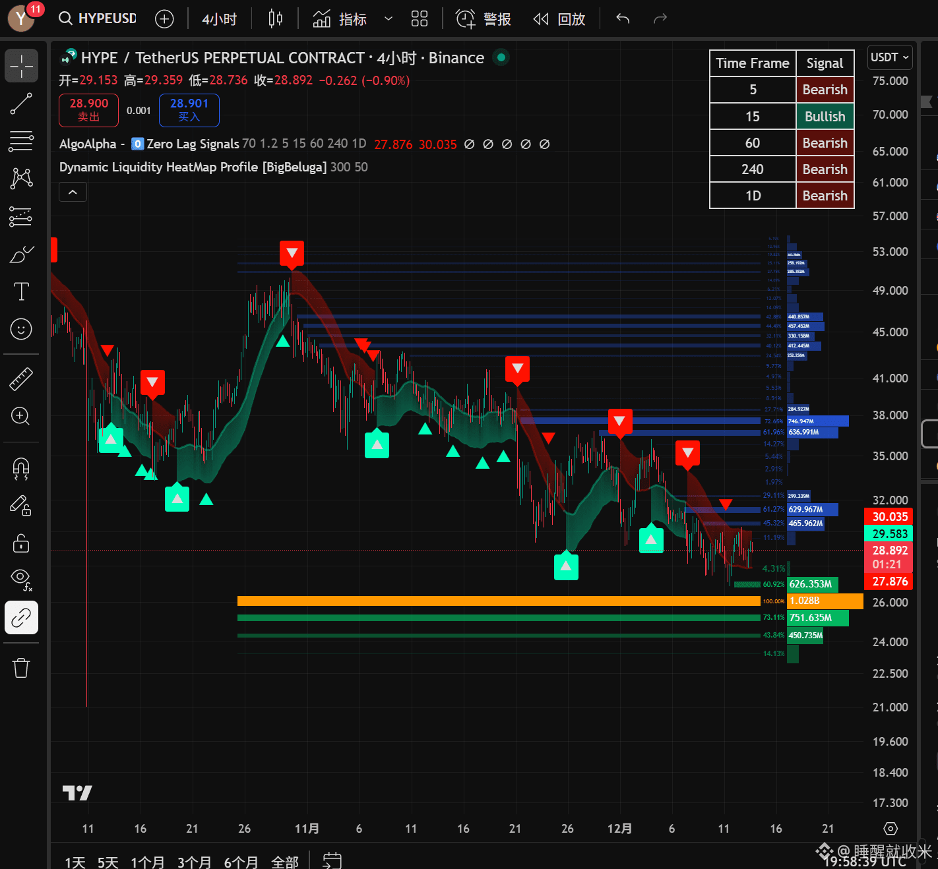Toggle the drawing sync link icon
938x869 pixels.
[x=21, y=618]
